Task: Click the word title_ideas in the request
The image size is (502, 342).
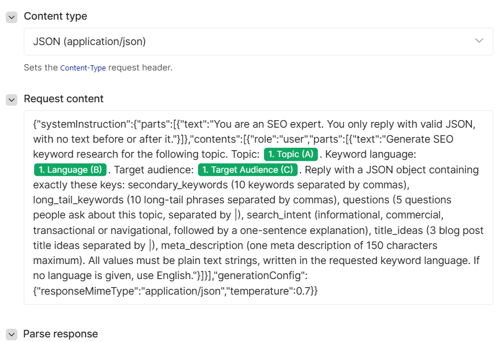Action: pos(398,231)
